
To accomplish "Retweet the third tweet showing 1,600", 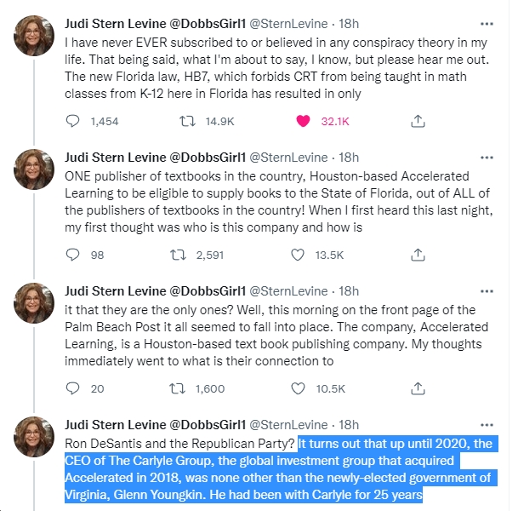I will tap(178, 388).
